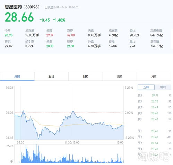Click the chart's 28.15 lower price label
Image resolution: width=173 pixels, height=165 pixels.
coord(9,138)
